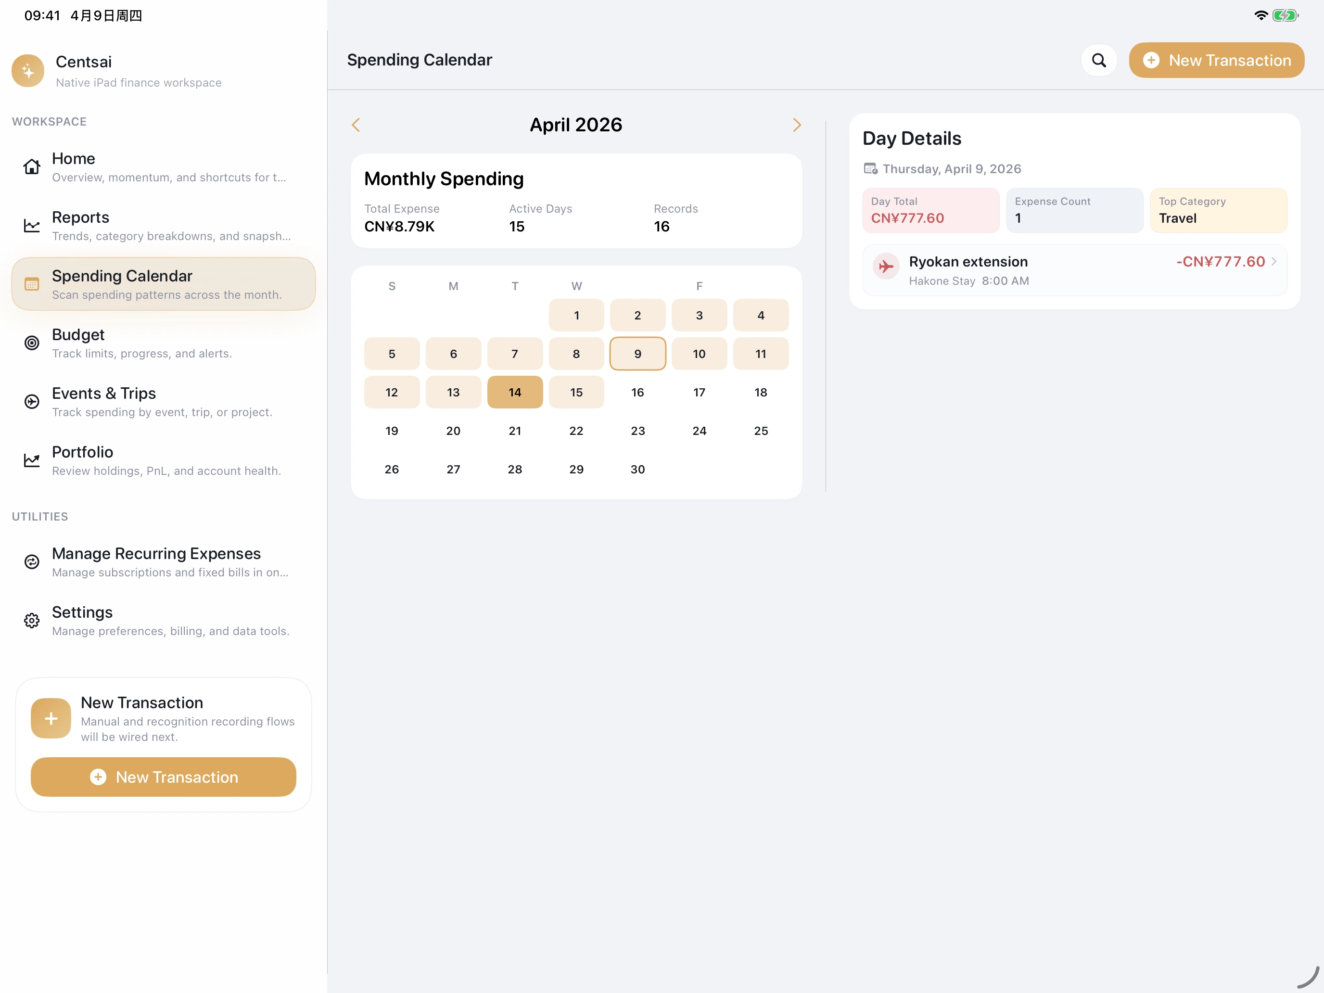Select highlighted day 14 in calendar
Image resolution: width=1324 pixels, height=993 pixels.
coord(515,392)
